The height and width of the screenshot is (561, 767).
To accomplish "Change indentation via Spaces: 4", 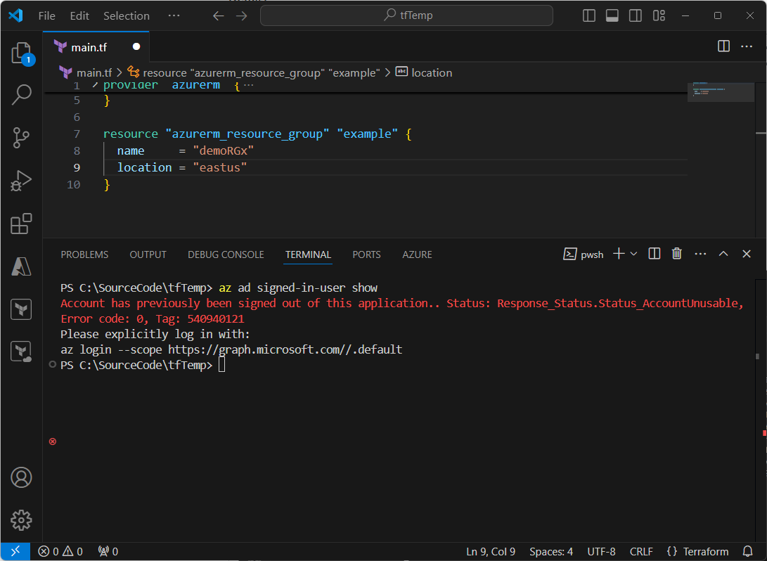I will coord(550,551).
